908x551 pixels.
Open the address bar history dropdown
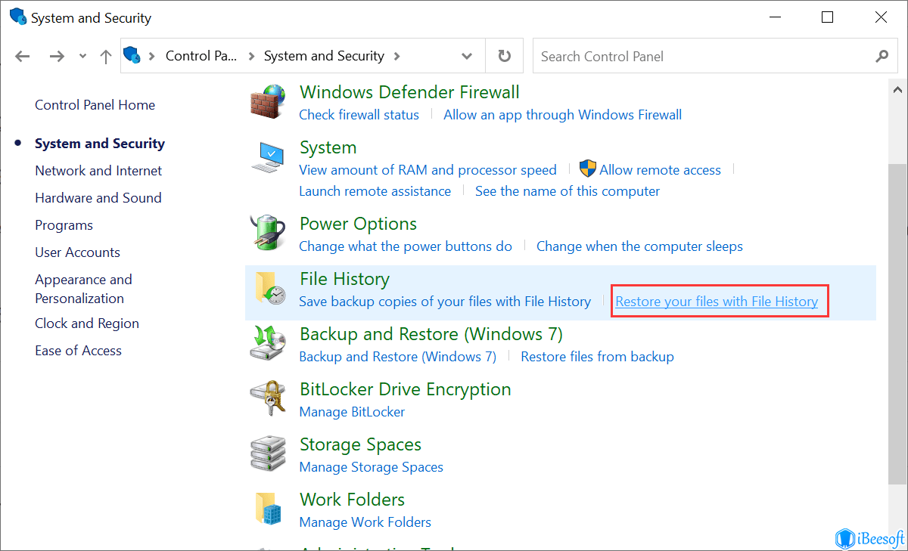467,56
